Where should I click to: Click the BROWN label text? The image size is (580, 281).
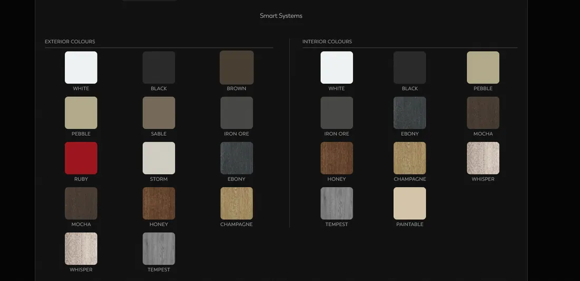[x=236, y=88]
